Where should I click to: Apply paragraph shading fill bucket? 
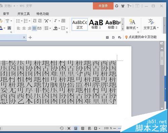(55, 28)
